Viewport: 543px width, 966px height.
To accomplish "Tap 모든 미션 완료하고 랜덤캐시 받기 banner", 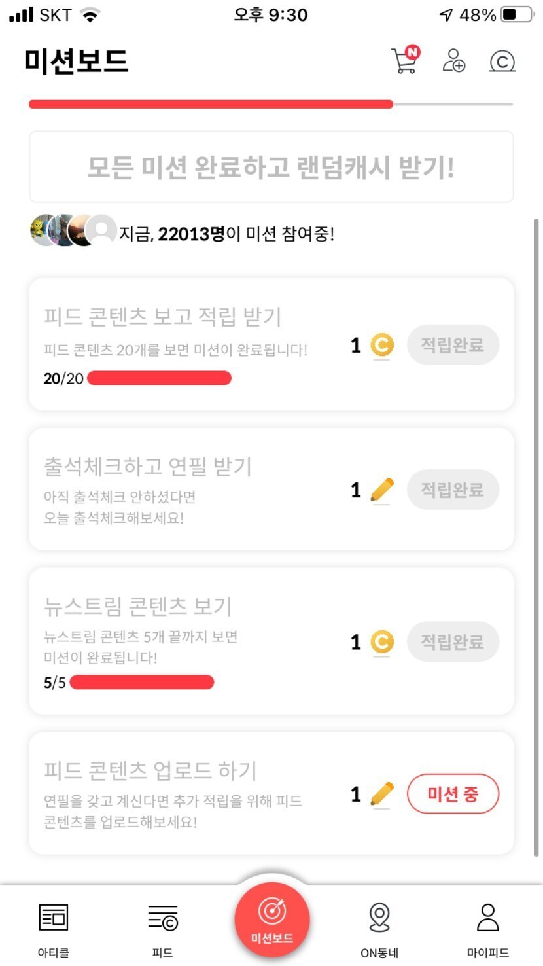I will point(271,168).
